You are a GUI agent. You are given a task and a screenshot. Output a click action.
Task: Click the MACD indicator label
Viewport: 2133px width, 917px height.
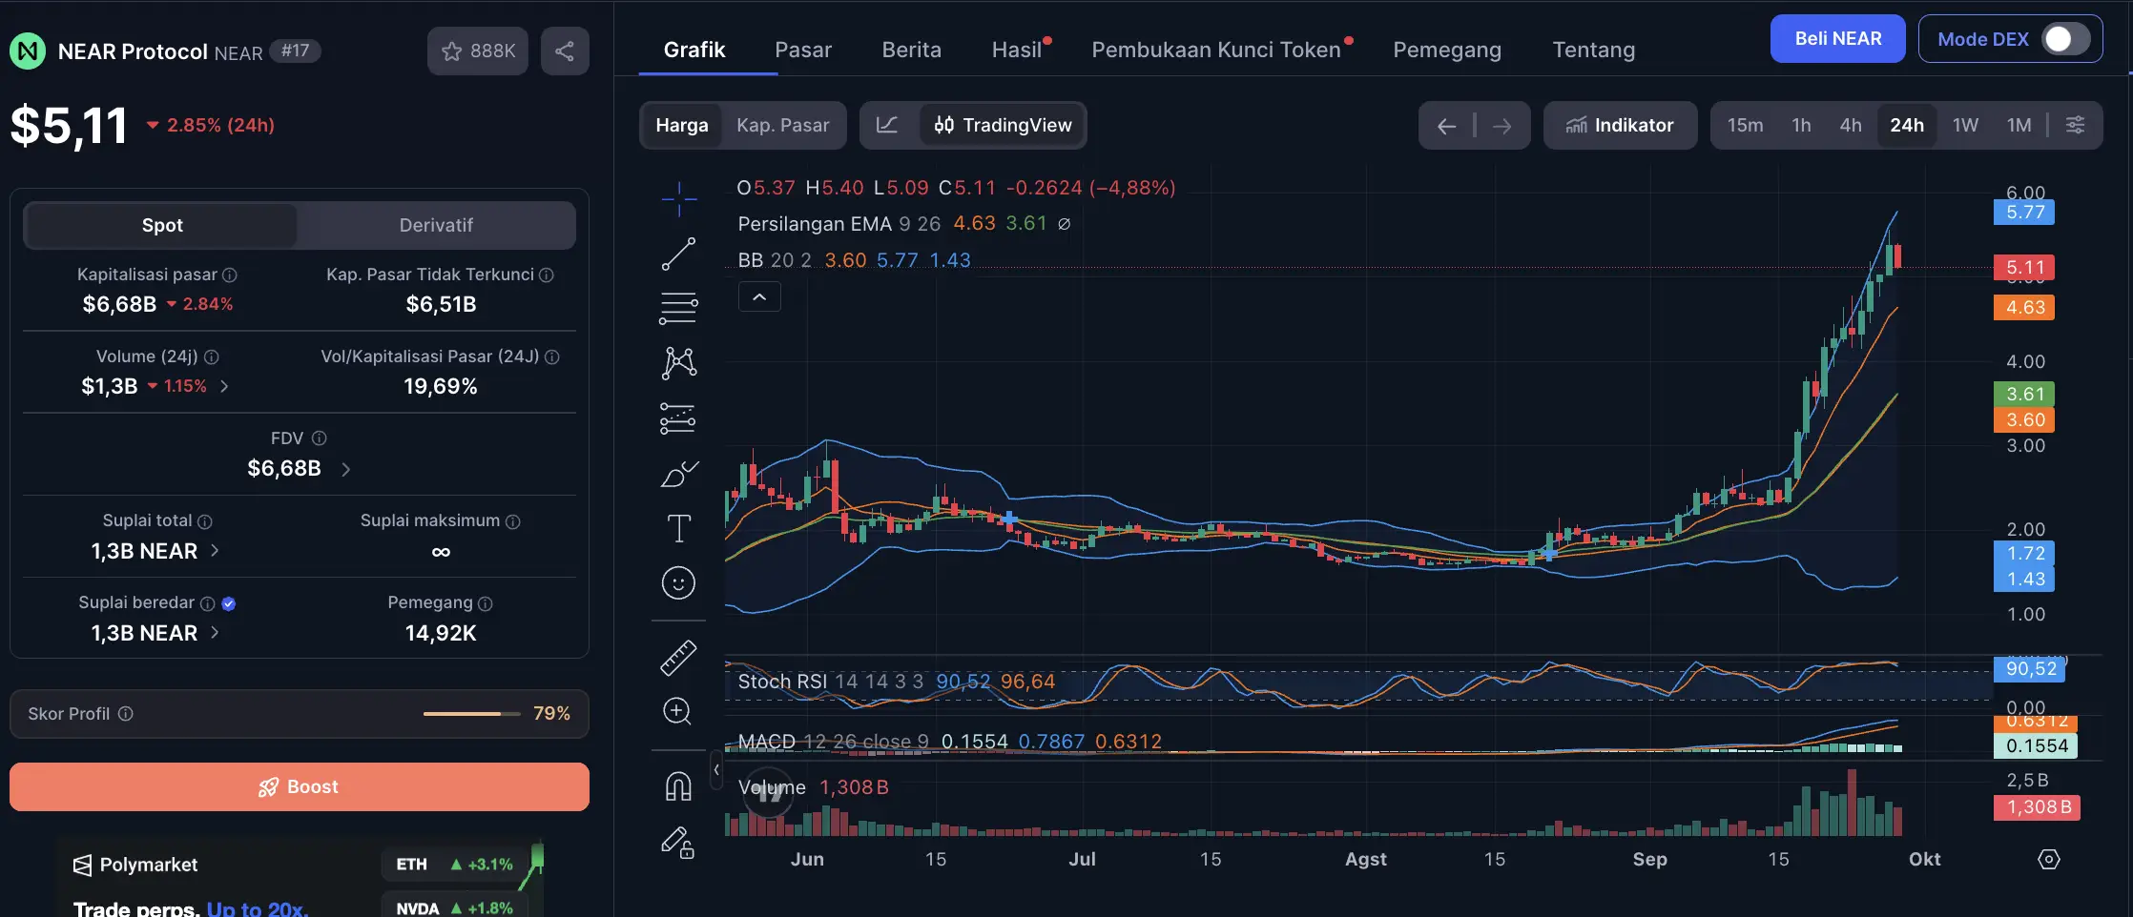point(766,742)
